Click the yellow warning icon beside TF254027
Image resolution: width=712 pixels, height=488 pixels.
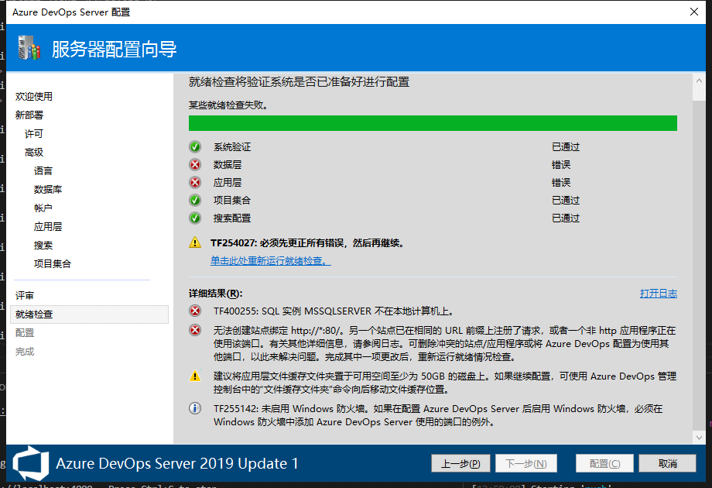[195, 243]
